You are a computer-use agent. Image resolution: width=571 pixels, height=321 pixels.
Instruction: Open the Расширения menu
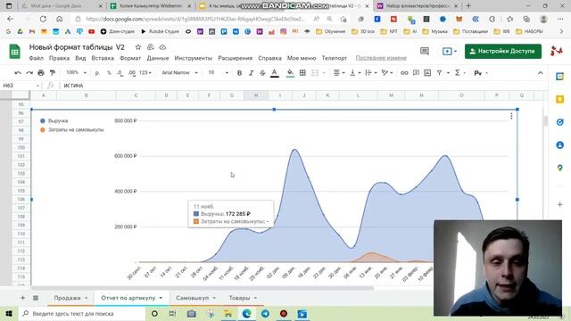pos(236,58)
